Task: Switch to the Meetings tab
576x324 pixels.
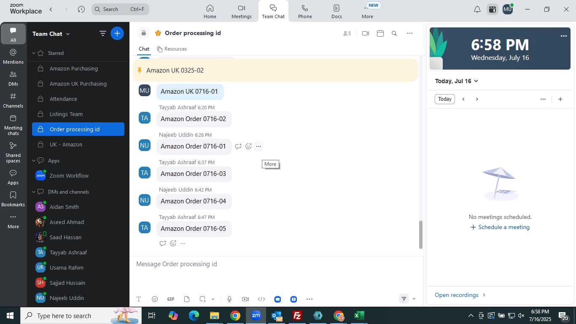Action: [242, 11]
